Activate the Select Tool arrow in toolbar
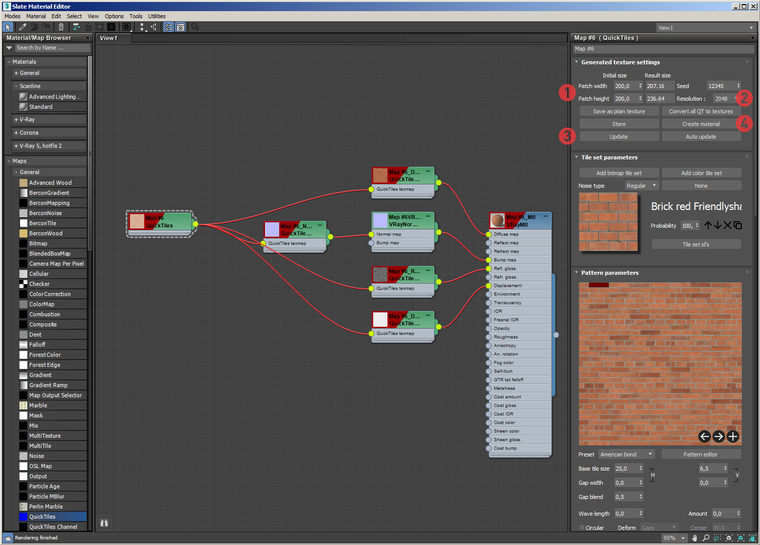The width and height of the screenshot is (760, 545). point(8,27)
